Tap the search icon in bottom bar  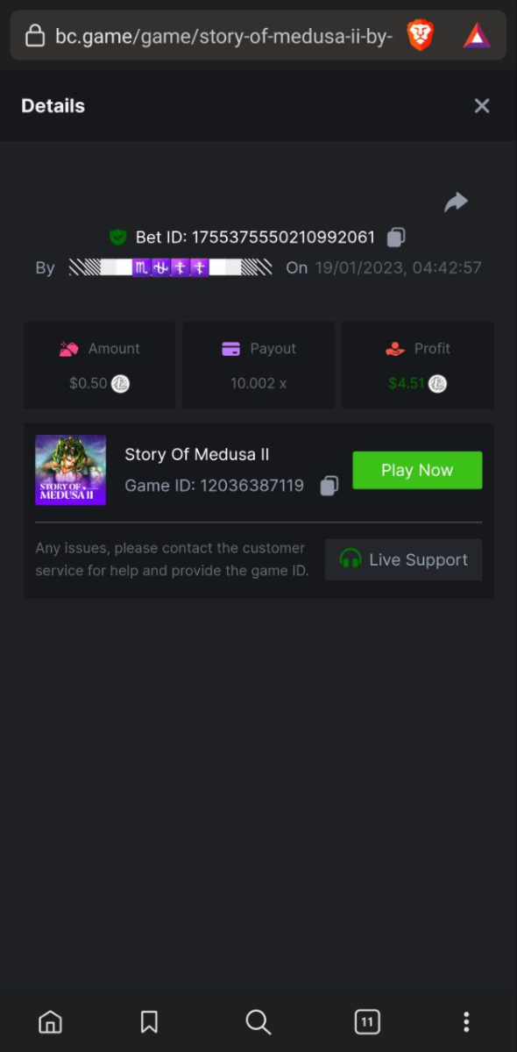coord(258,1021)
